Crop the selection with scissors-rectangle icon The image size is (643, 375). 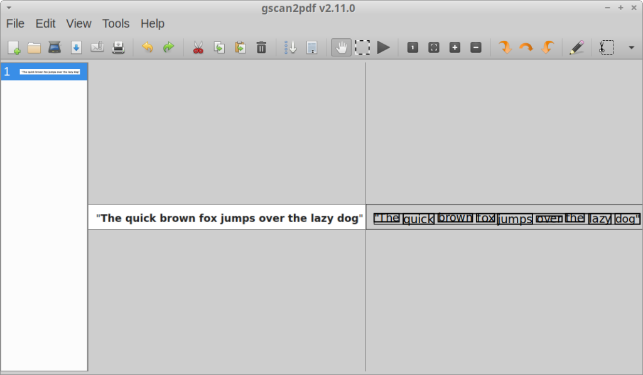606,48
